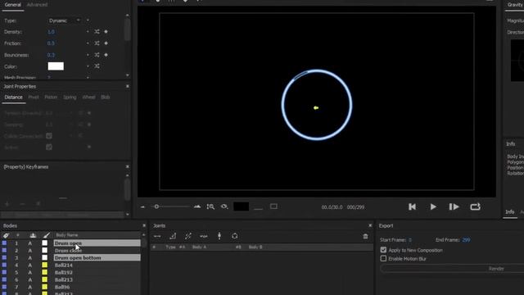Open the body Color white swatch
Viewport: 524px width, 295px height.
click(x=56, y=66)
